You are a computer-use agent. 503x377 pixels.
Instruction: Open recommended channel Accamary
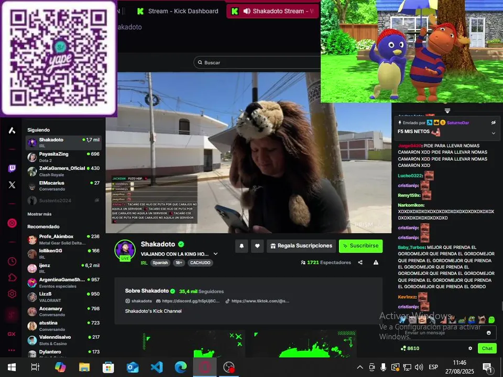point(63,311)
